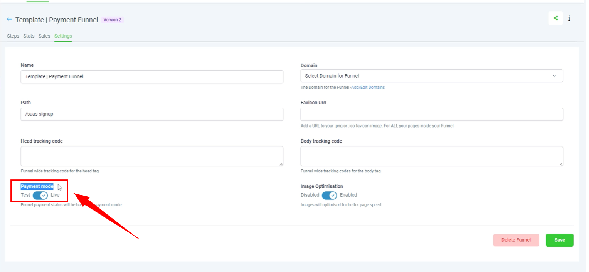Open the Stats tab
589x272 pixels.
click(x=29, y=36)
